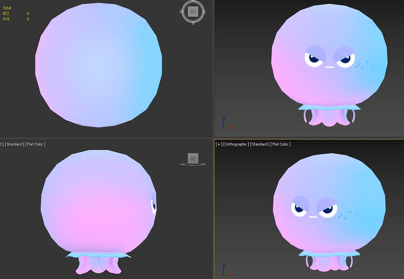Click the XYZ axis tripod in the upper-right front viewport
This screenshot has height=279, width=404.
pyautogui.click(x=228, y=123)
